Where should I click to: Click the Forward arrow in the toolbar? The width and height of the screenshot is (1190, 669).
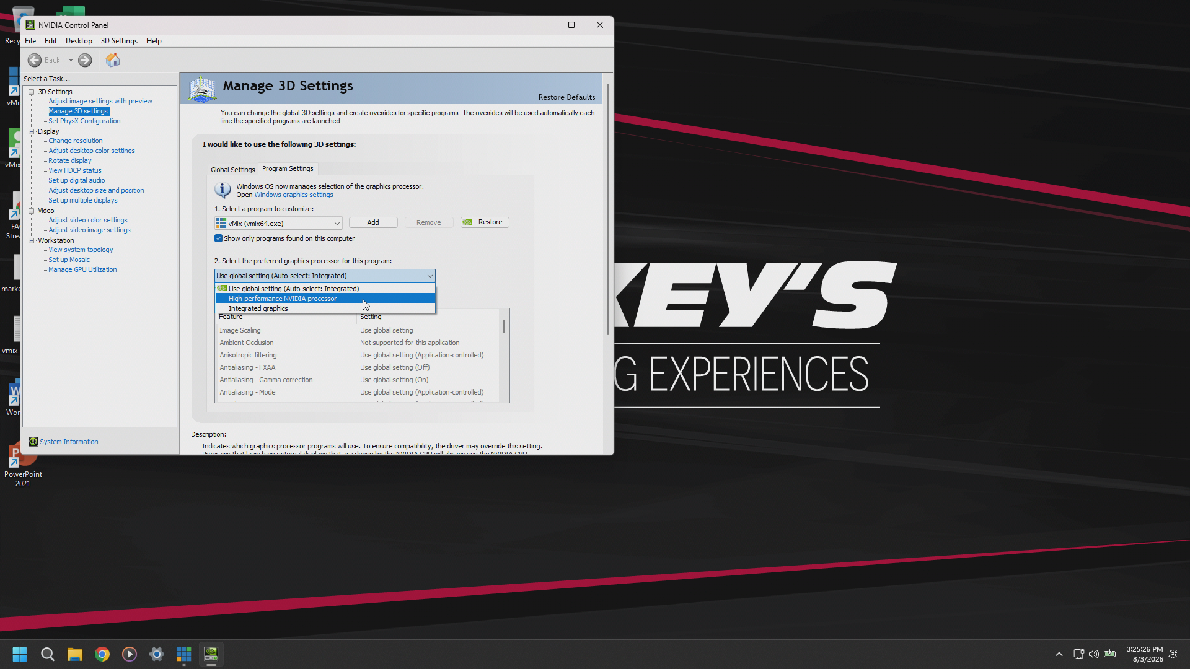coord(85,60)
